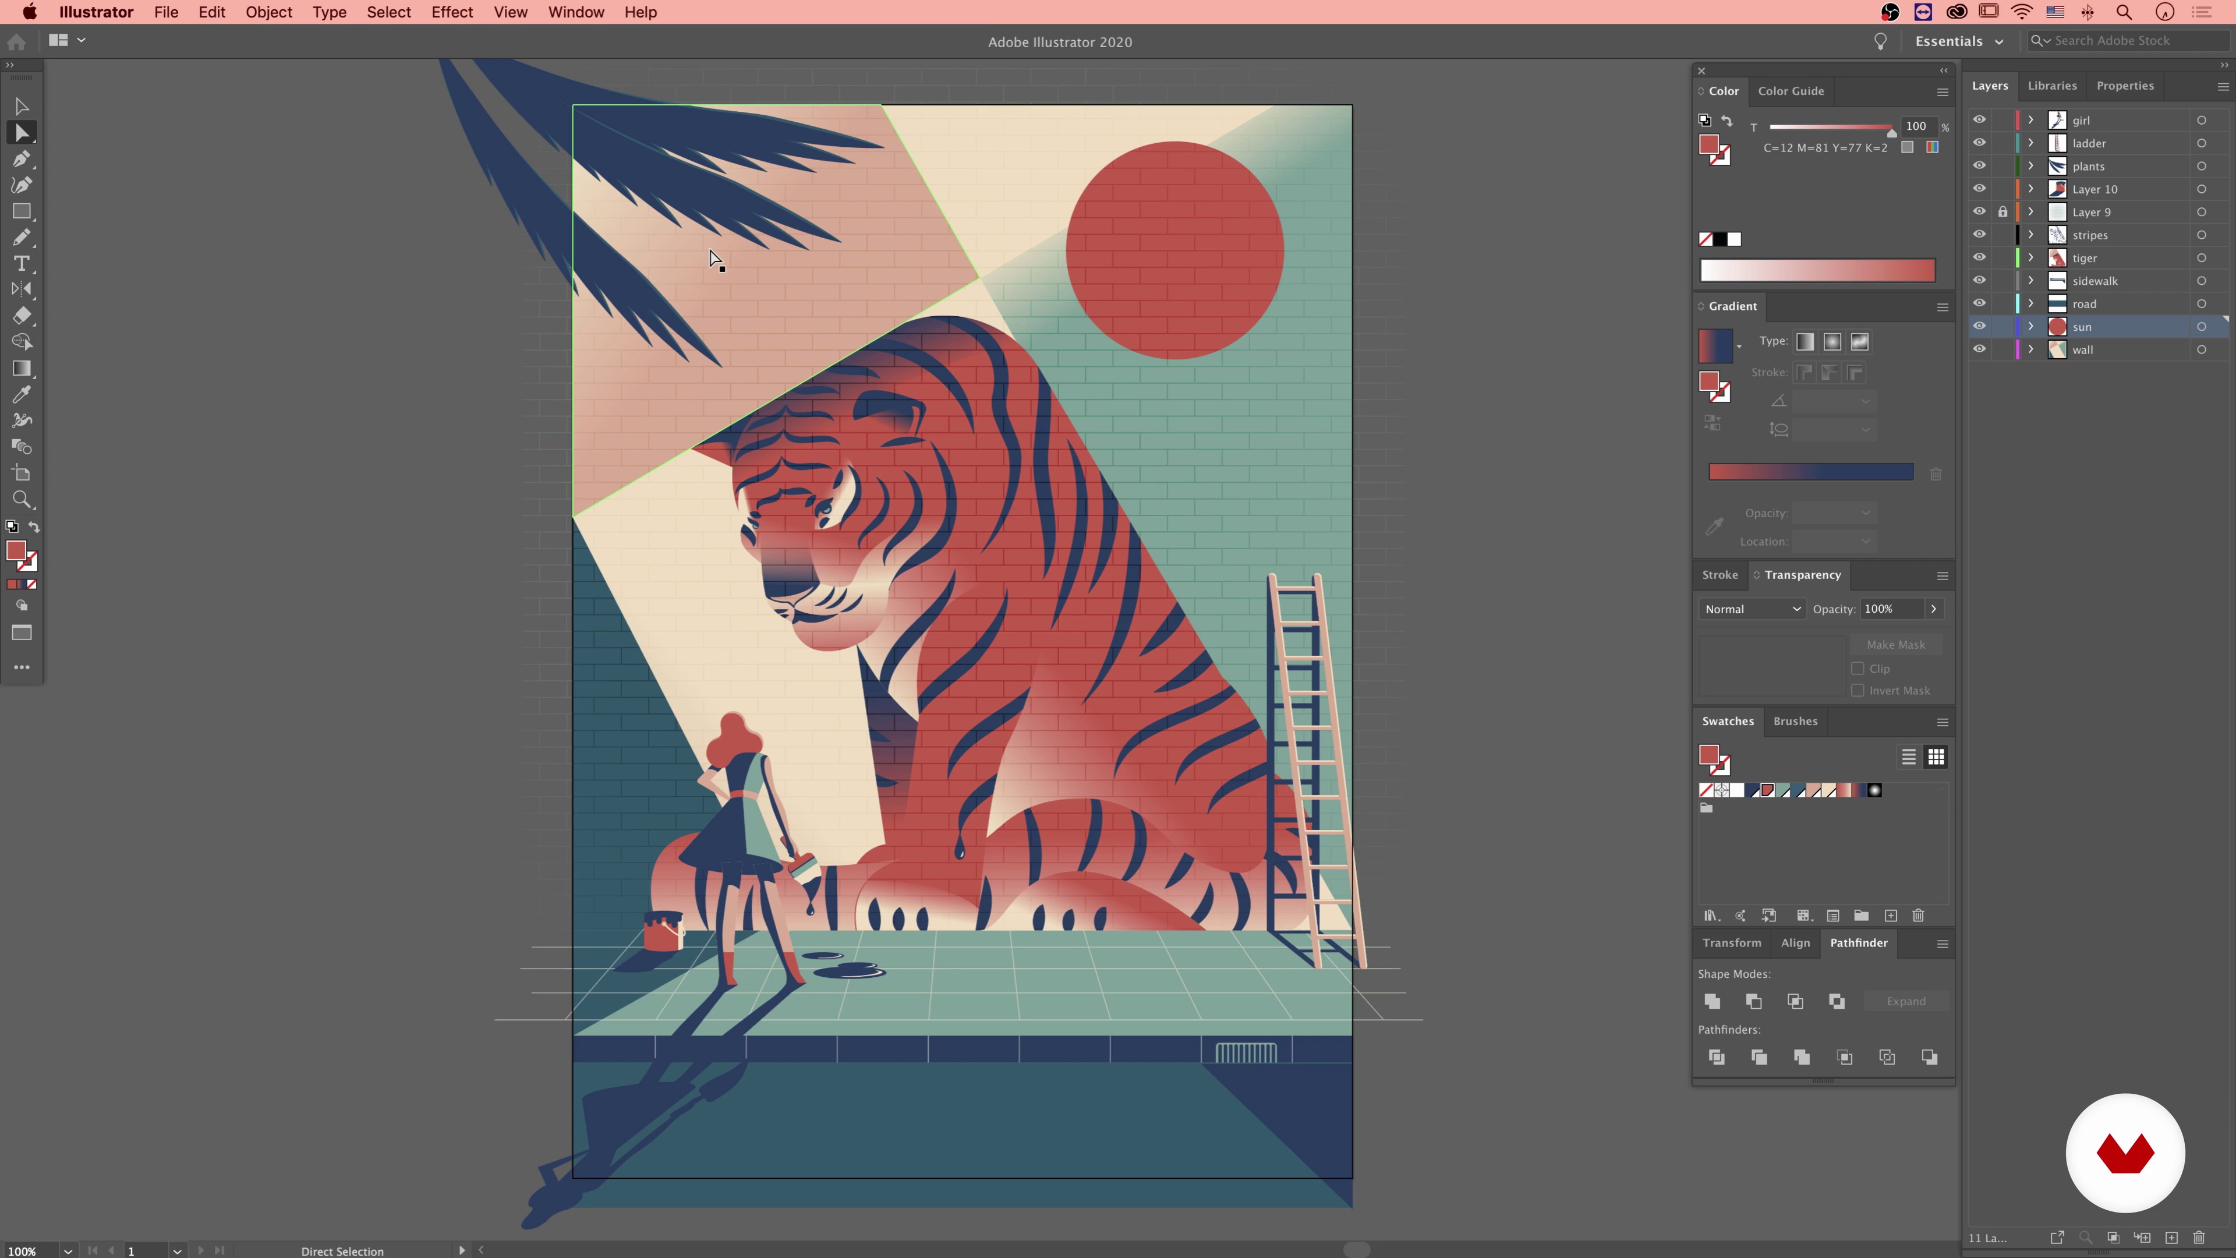The height and width of the screenshot is (1258, 2236).
Task: Toggle visibility of the girl layer
Action: [x=1979, y=120]
